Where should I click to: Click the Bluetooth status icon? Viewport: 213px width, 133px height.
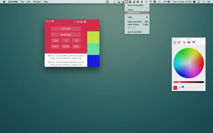coord(146,2)
